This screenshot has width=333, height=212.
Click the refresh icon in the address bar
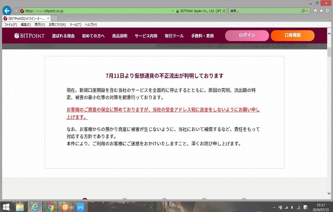click(x=224, y=11)
